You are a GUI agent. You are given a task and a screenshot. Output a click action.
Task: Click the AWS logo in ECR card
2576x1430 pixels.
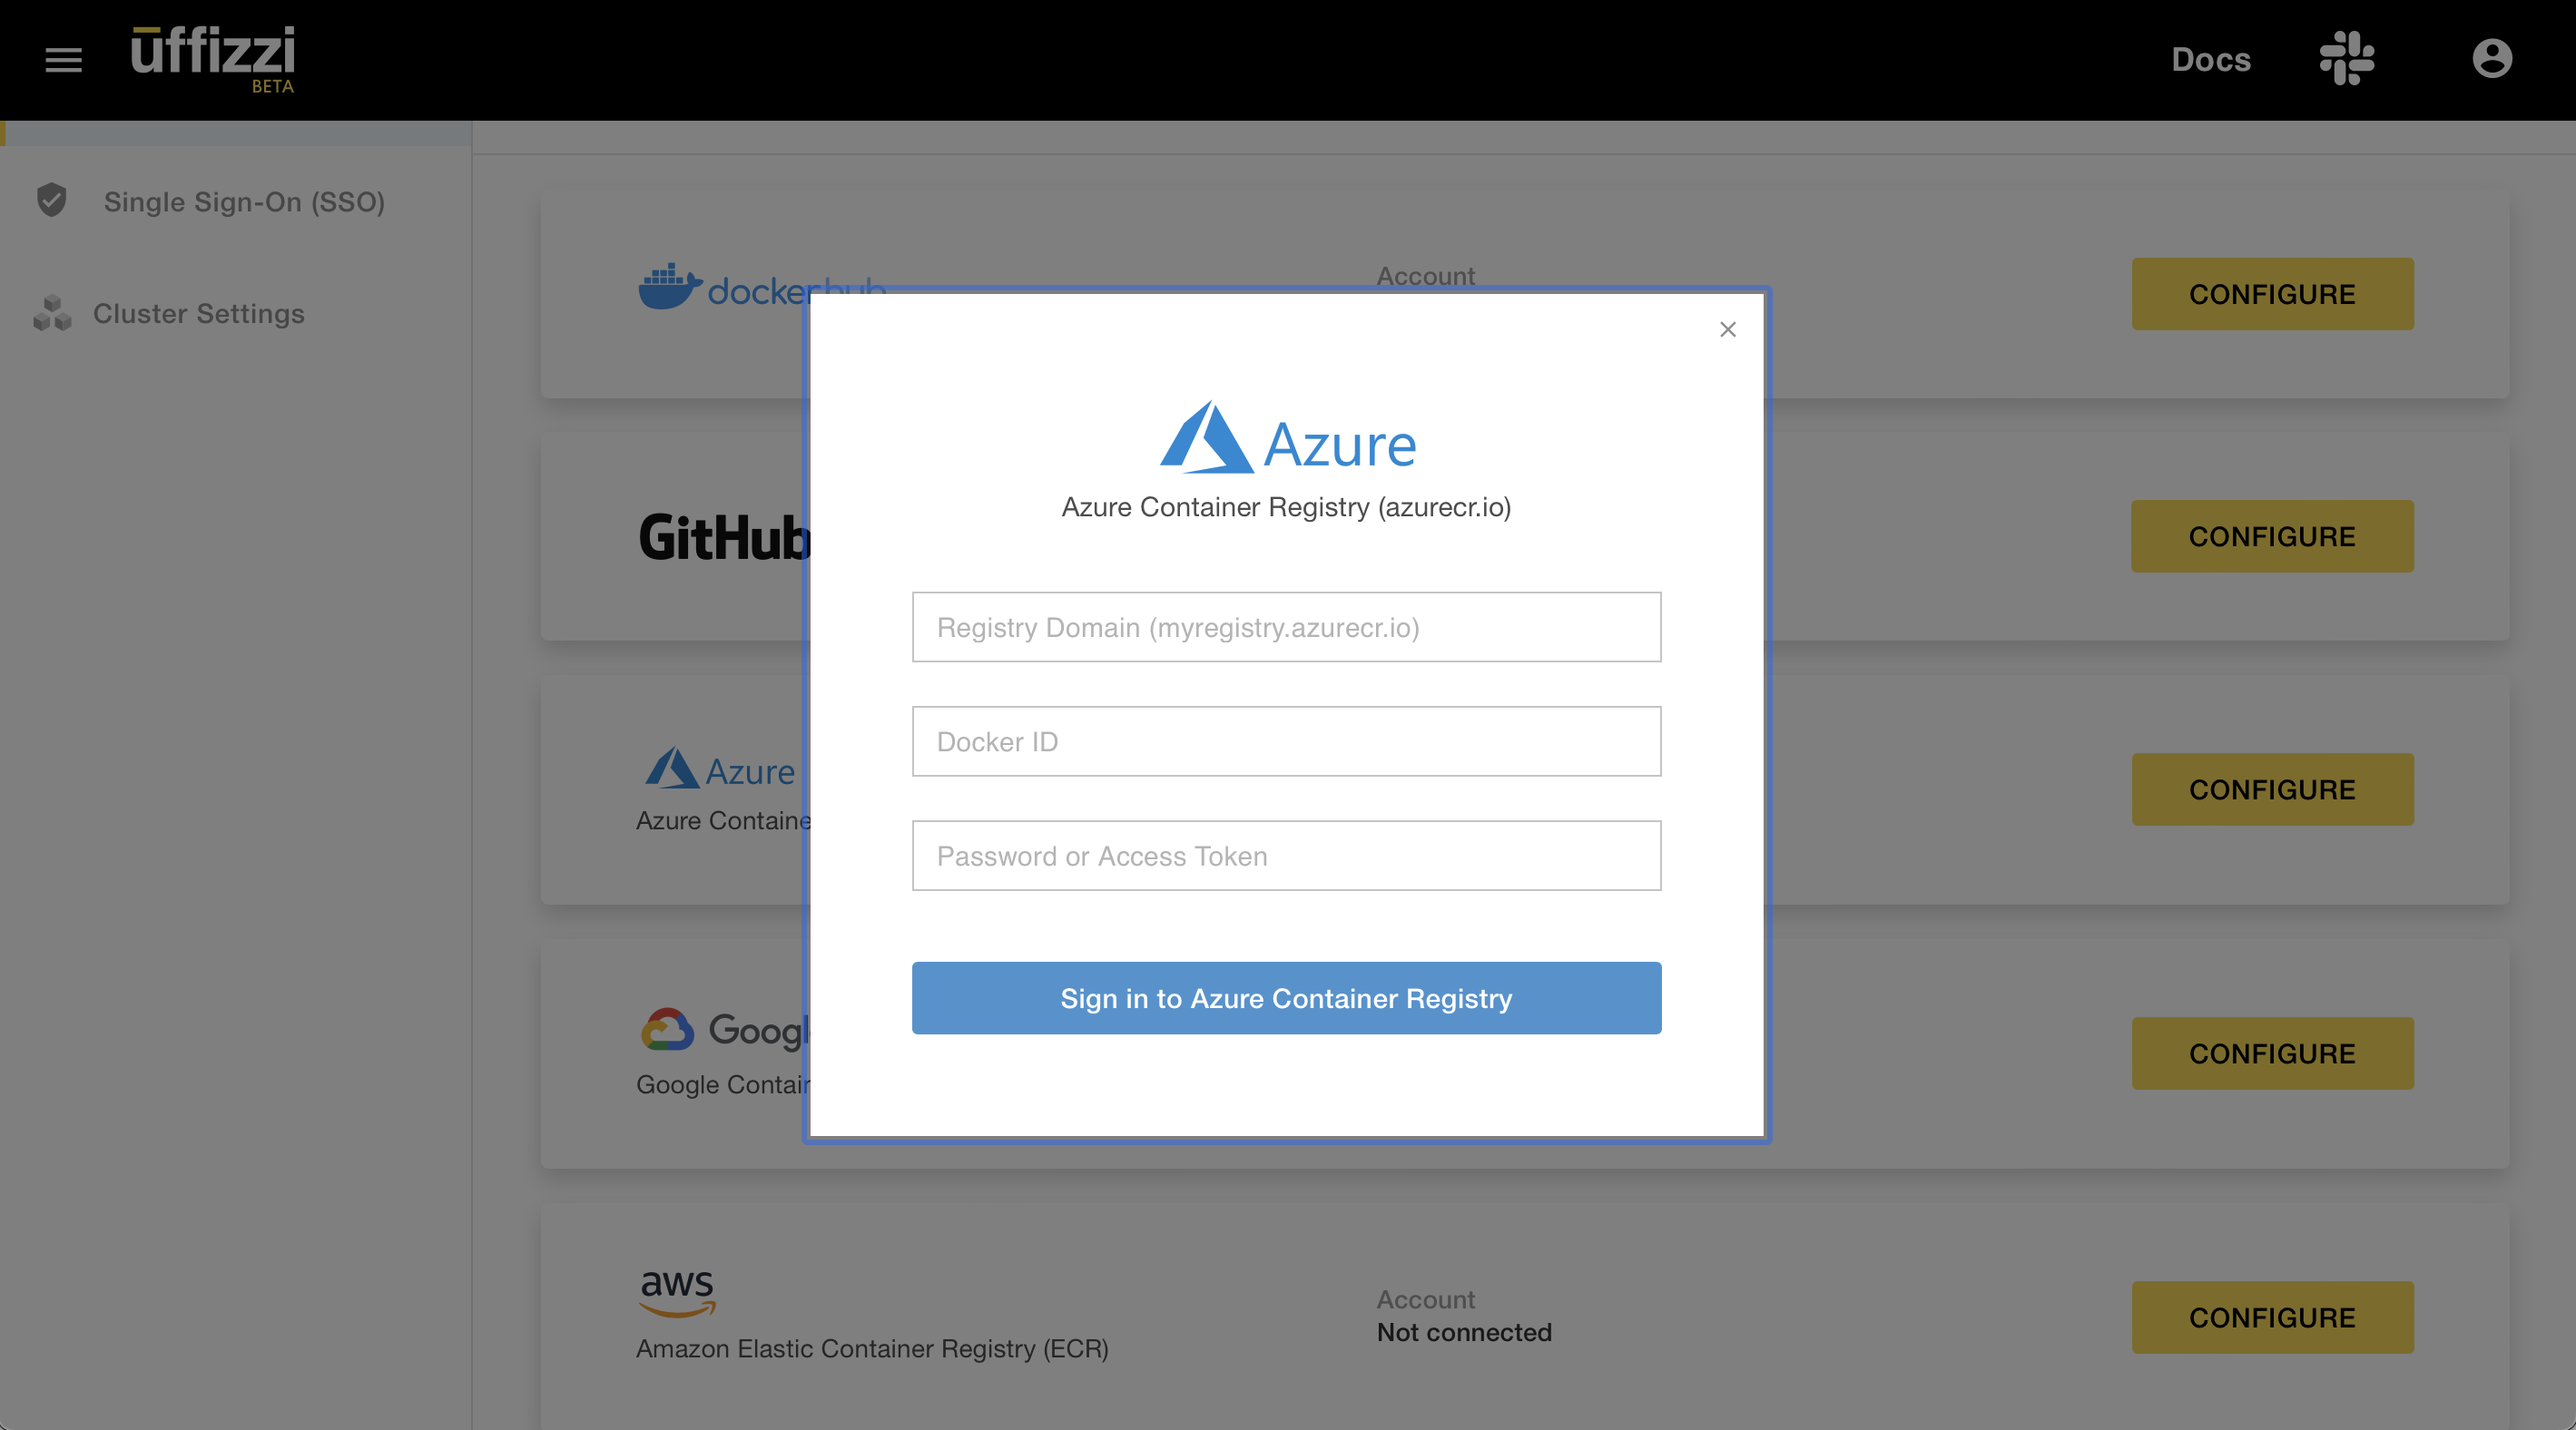pos(677,1291)
